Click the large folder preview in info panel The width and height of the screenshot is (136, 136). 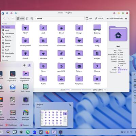(x=118, y=34)
